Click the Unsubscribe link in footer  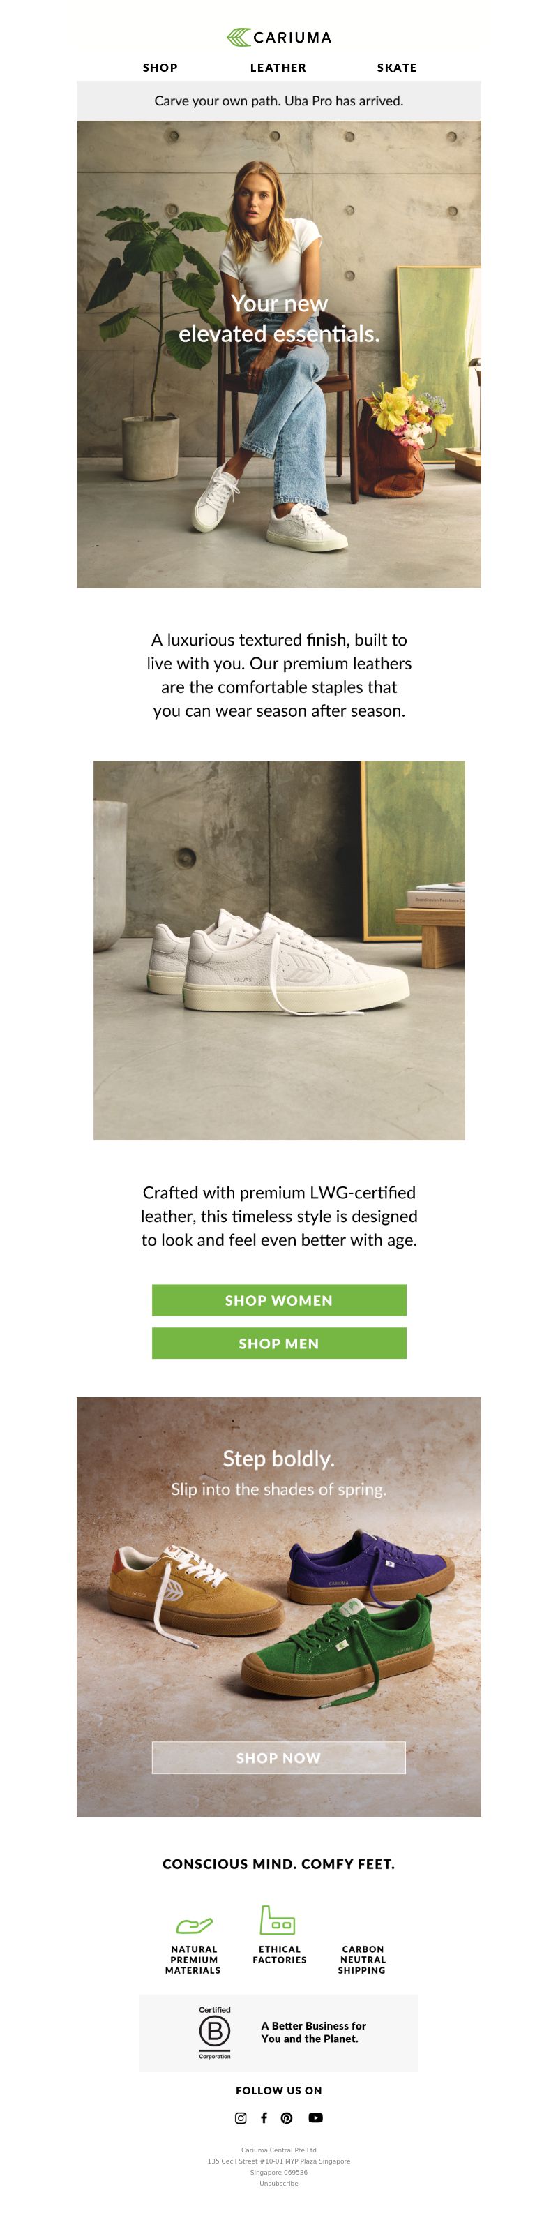[x=279, y=2182]
